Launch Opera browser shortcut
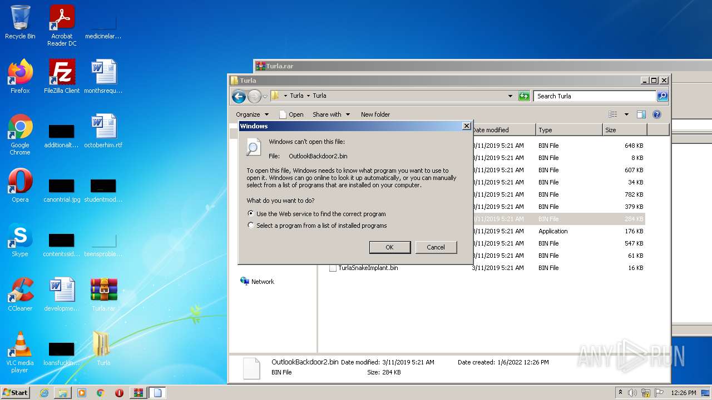Screen dimensions: 712x400 20,186
